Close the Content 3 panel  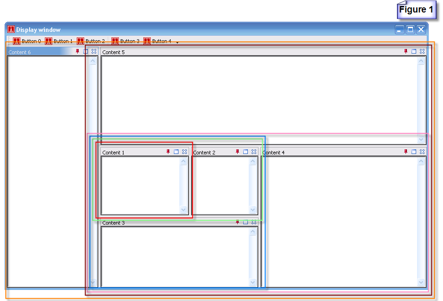(254, 222)
